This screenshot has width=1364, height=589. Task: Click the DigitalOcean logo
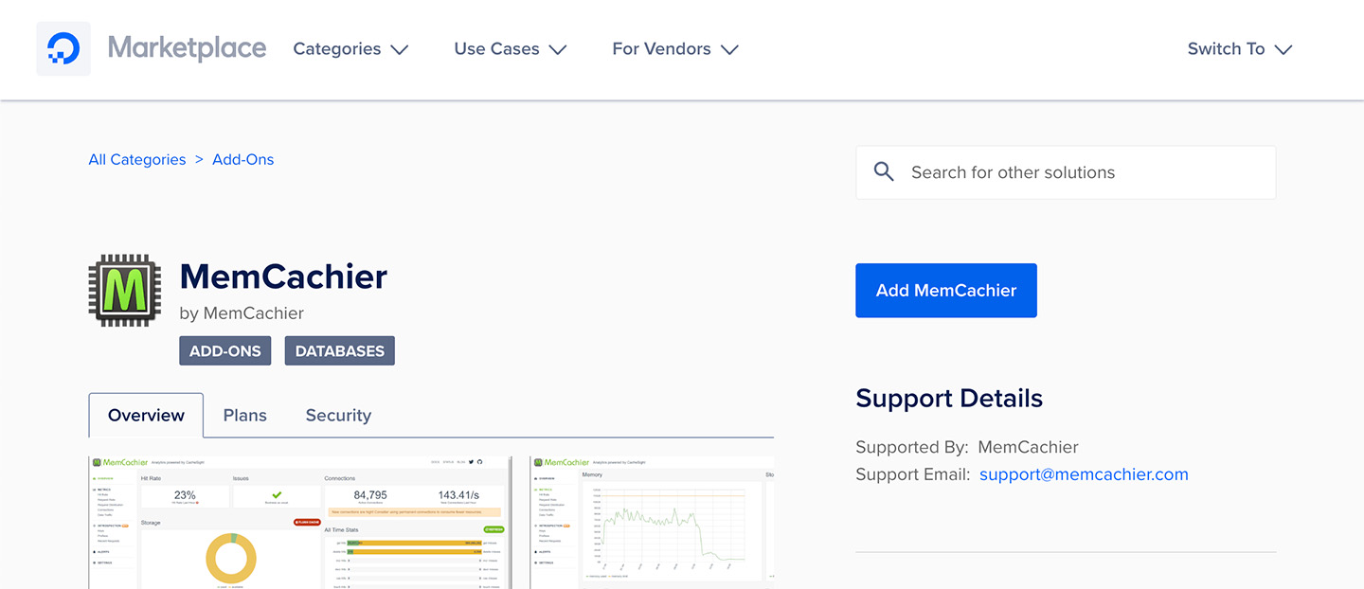point(63,48)
